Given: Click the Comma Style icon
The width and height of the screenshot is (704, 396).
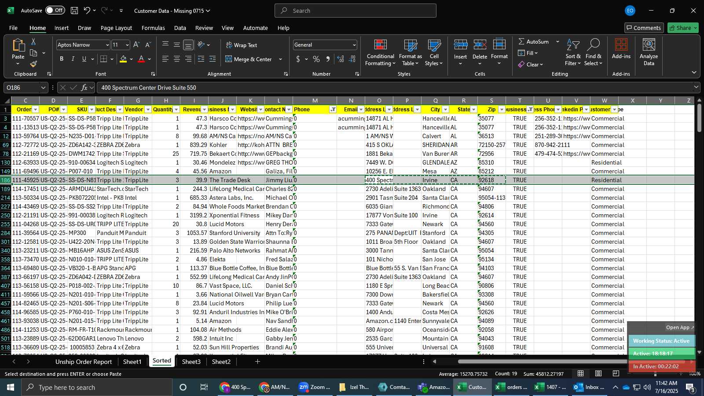Looking at the screenshot, I should 328,59.
